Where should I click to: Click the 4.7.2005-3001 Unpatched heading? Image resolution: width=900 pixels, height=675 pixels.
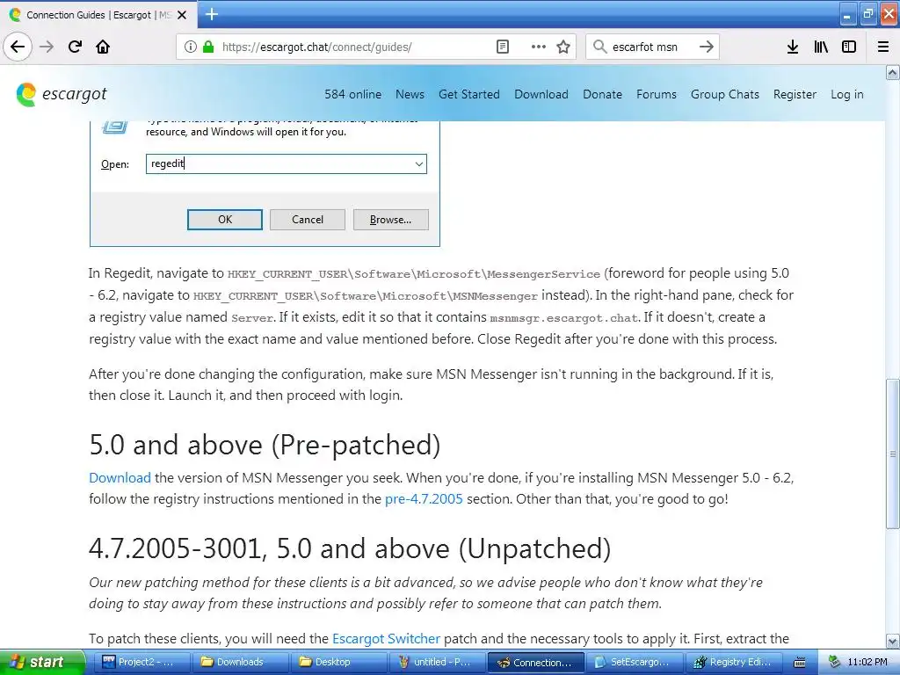click(350, 548)
